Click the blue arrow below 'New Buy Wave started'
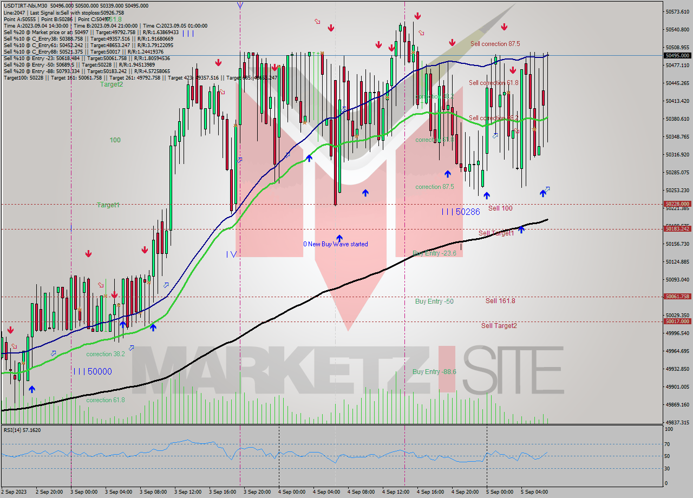 click(x=339, y=238)
